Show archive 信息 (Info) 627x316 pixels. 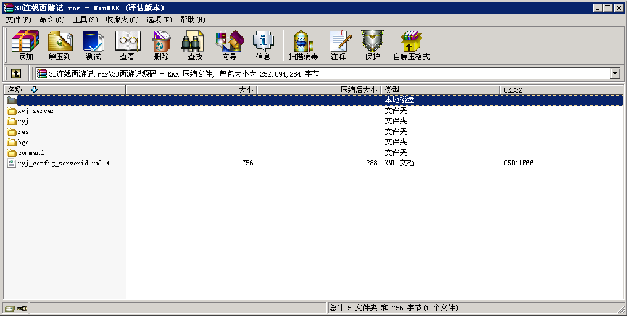click(x=263, y=45)
